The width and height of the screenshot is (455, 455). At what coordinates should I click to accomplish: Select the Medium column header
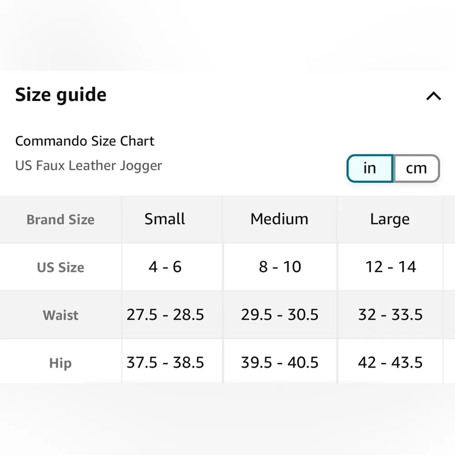tap(279, 219)
